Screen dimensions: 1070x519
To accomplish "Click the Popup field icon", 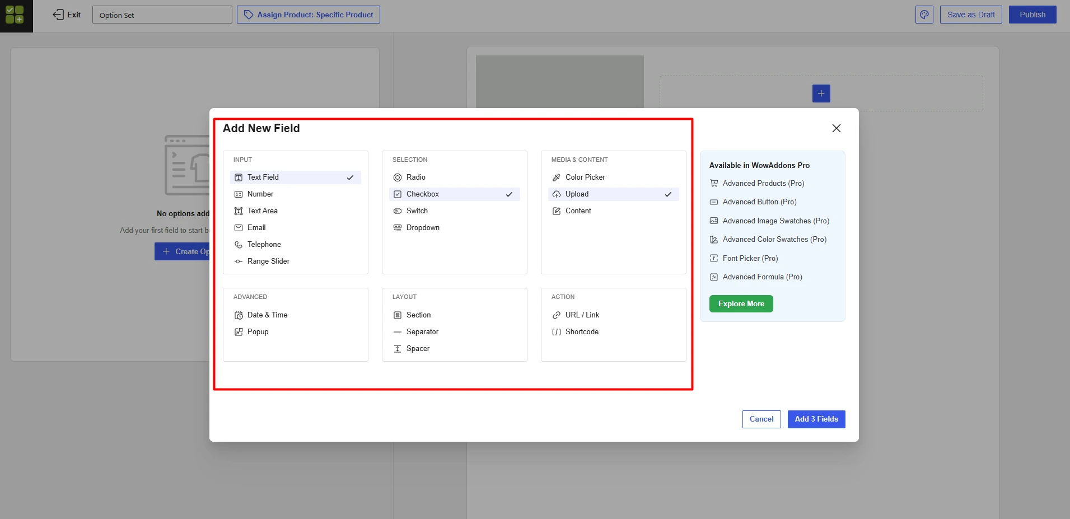I will click(x=239, y=332).
